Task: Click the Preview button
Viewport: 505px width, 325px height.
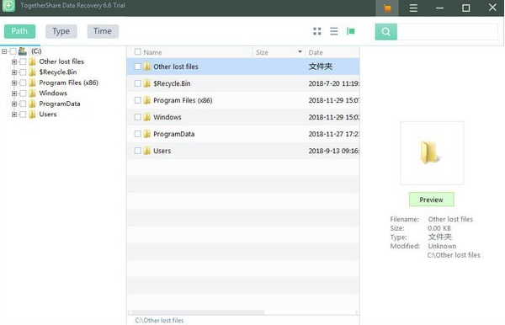Action: click(x=431, y=200)
